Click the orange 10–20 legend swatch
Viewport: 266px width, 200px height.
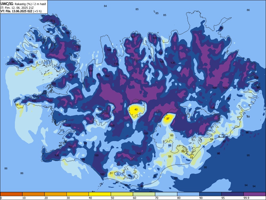pos(34,194)
